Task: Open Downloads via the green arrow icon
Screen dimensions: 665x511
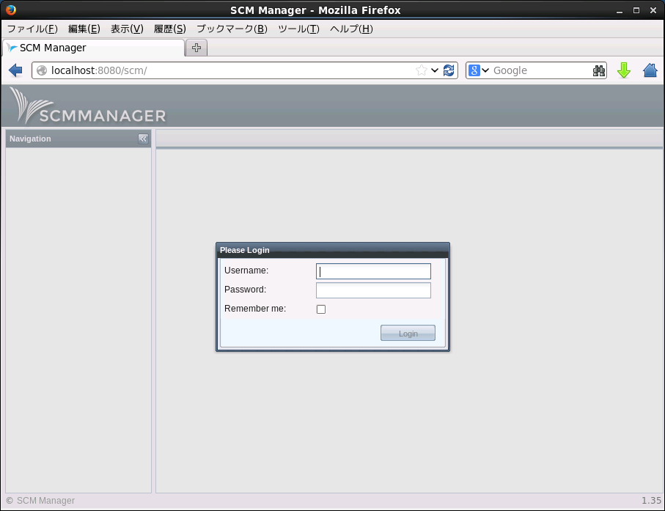Action: (624, 70)
